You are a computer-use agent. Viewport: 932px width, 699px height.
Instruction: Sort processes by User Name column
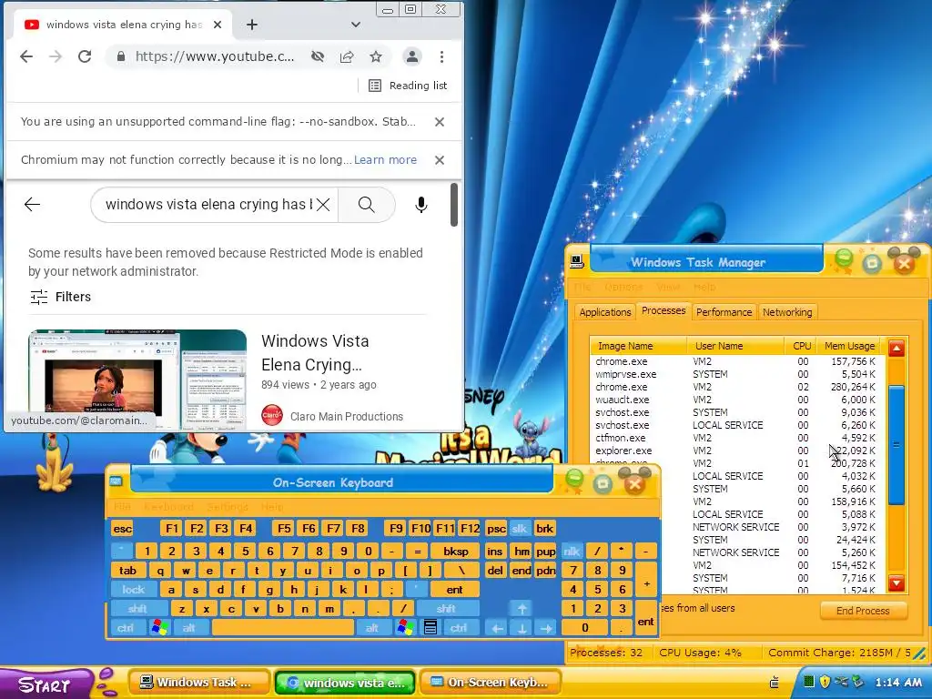pos(735,346)
